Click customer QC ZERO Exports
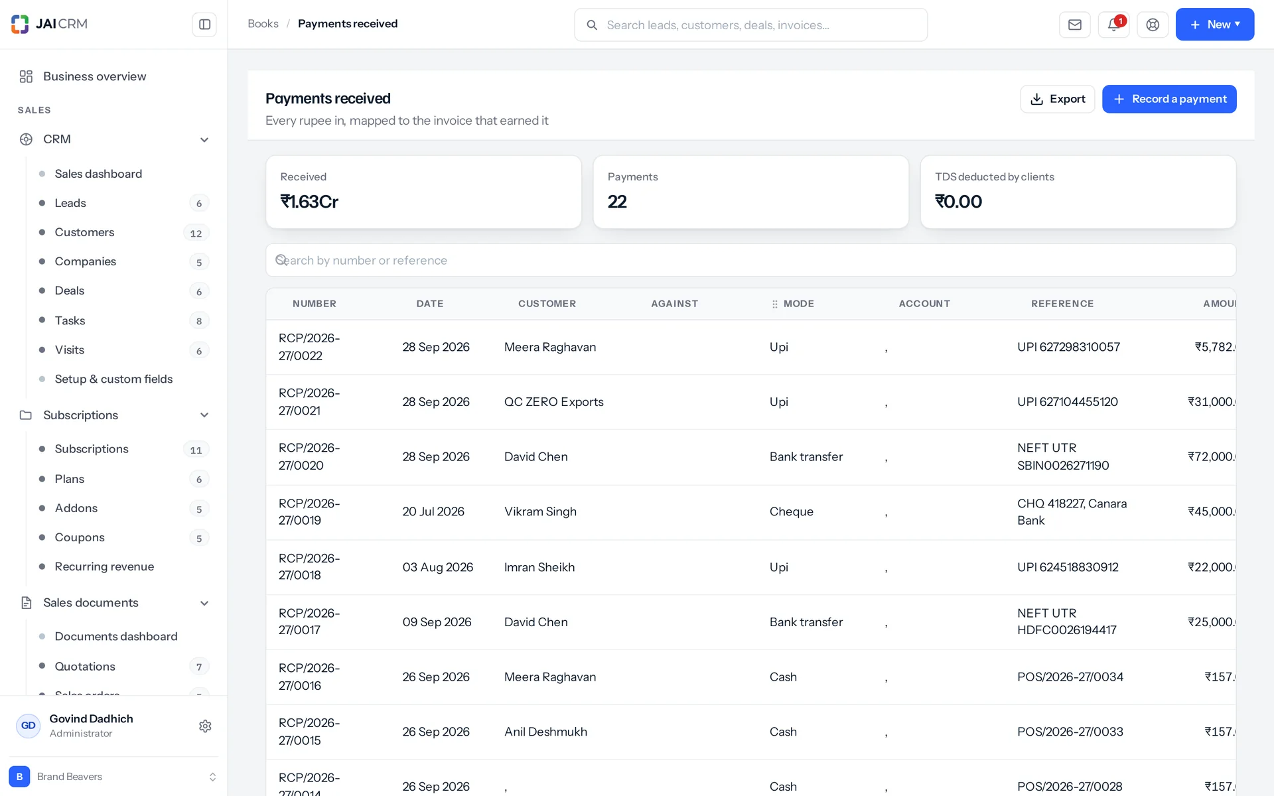 click(x=553, y=402)
